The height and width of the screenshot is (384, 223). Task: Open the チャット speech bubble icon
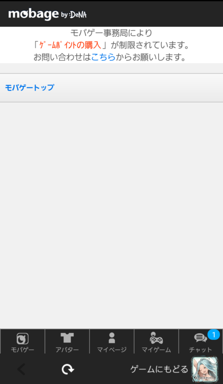pos(200,338)
